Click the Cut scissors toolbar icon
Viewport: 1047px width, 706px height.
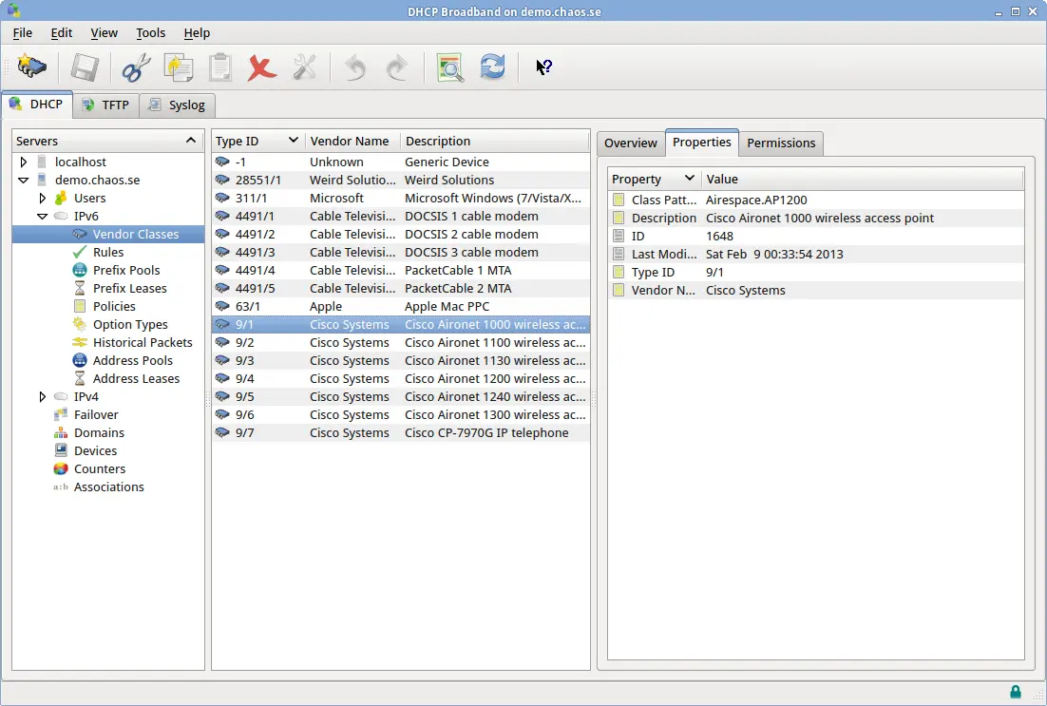point(136,67)
